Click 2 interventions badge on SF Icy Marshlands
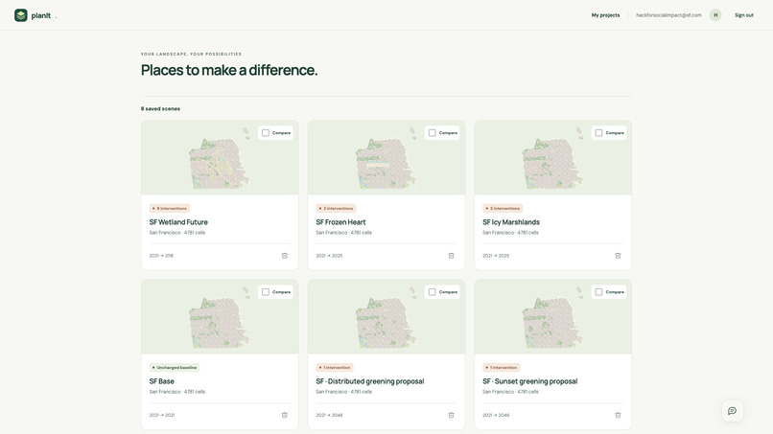 pos(503,209)
